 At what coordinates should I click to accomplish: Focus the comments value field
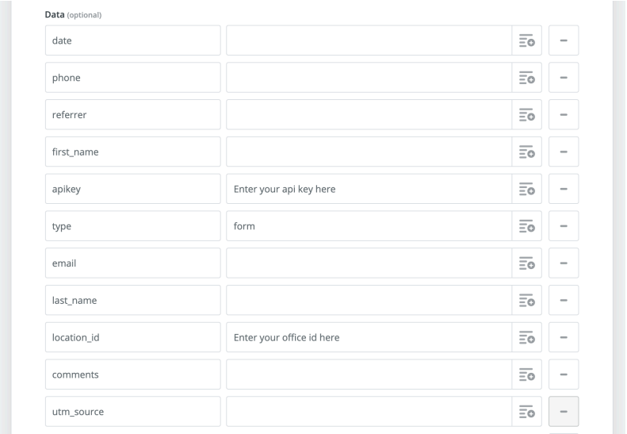(x=369, y=374)
